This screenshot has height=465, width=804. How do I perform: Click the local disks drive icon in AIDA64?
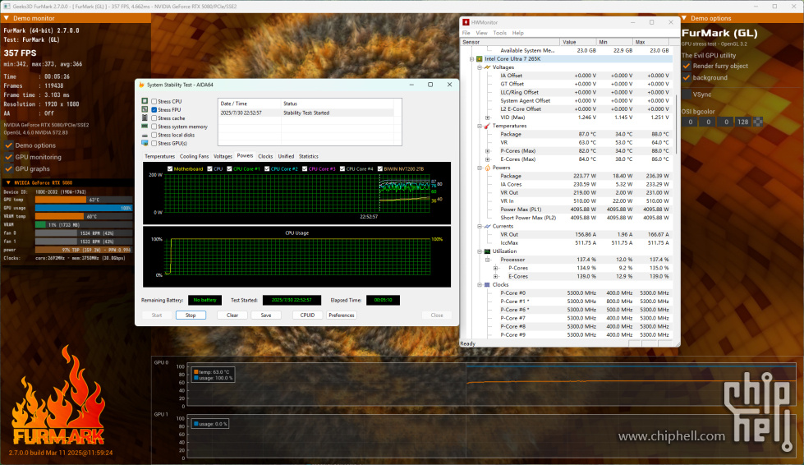(x=145, y=135)
